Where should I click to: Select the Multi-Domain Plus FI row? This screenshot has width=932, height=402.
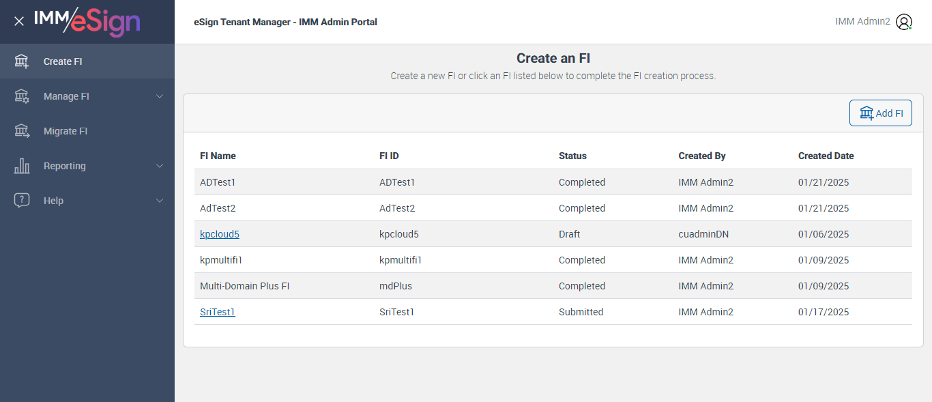pyautogui.click(x=245, y=286)
